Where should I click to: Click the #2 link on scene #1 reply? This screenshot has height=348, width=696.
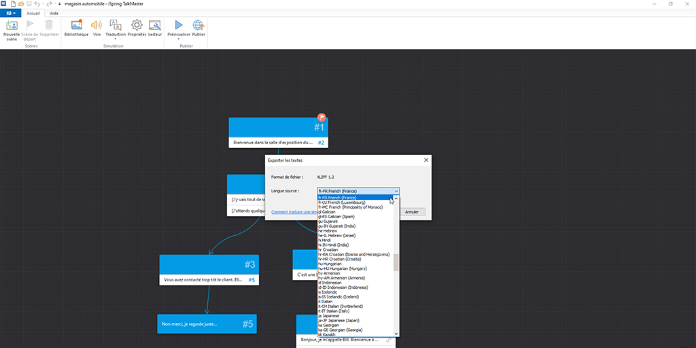tap(321, 143)
